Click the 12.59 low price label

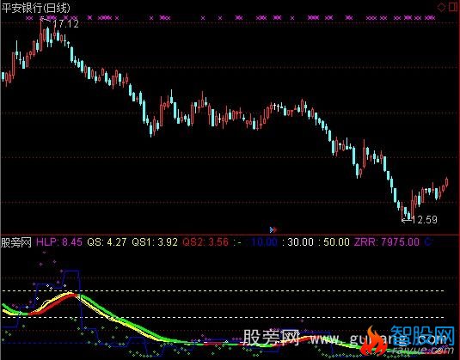425,220
